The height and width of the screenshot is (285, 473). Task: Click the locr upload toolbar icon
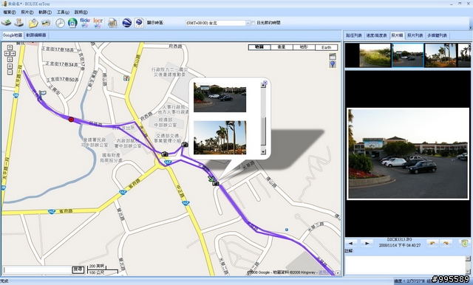(x=98, y=23)
